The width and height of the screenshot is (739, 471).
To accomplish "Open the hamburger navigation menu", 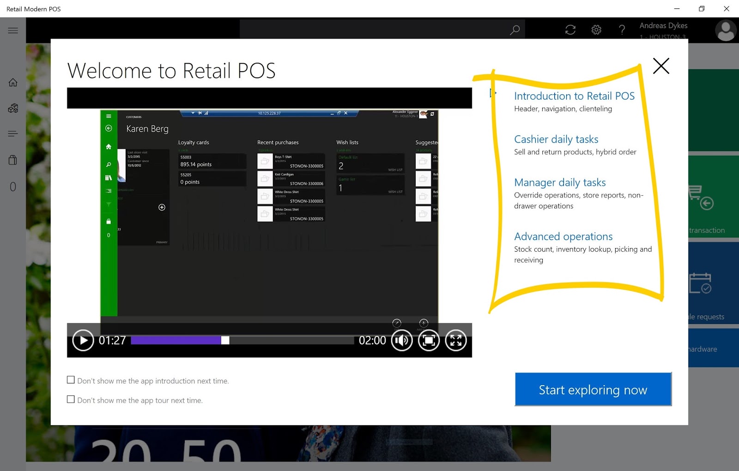I will point(13,30).
